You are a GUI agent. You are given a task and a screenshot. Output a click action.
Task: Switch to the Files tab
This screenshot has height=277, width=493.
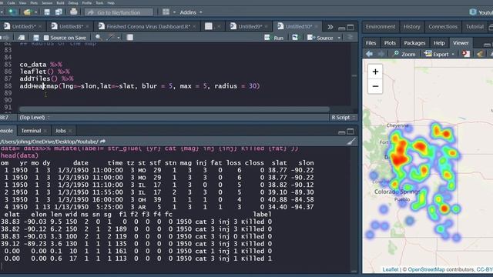coord(371,43)
